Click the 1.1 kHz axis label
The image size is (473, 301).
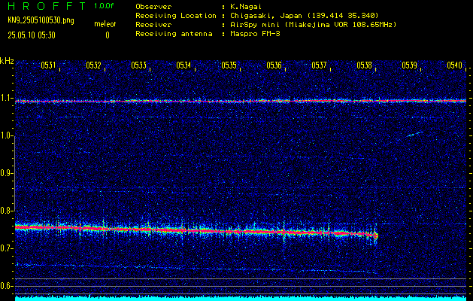[6, 98]
